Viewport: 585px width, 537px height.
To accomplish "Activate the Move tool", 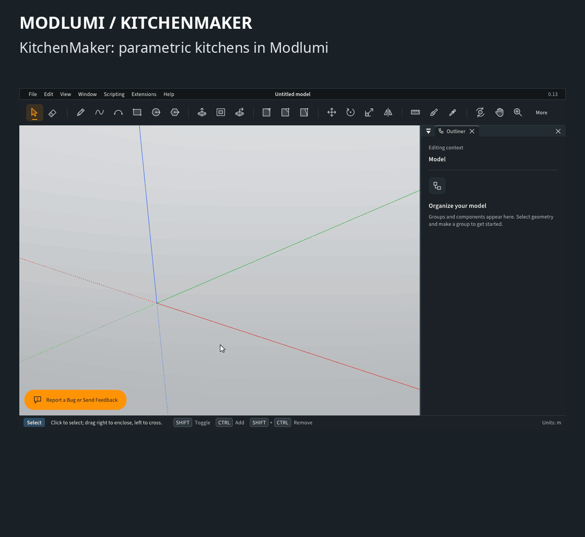I will tap(332, 112).
